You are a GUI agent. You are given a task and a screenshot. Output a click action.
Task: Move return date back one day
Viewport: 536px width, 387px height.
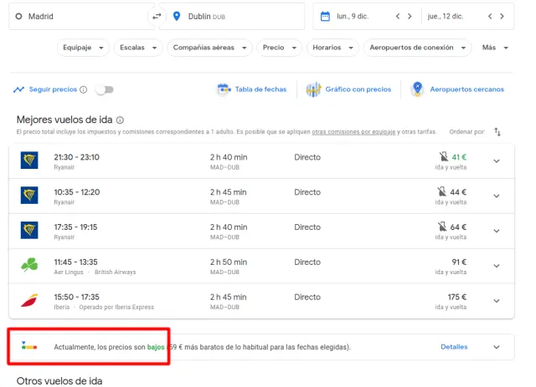pyautogui.click(x=489, y=16)
